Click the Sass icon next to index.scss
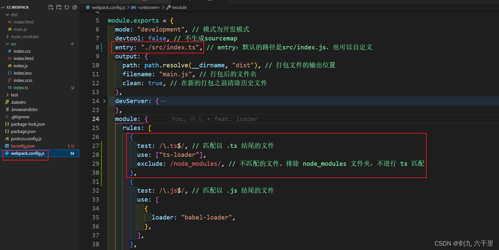Screen dimensions: 499x250 (10, 80)
